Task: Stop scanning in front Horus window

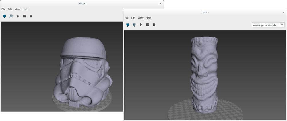Action: point(148,25)
